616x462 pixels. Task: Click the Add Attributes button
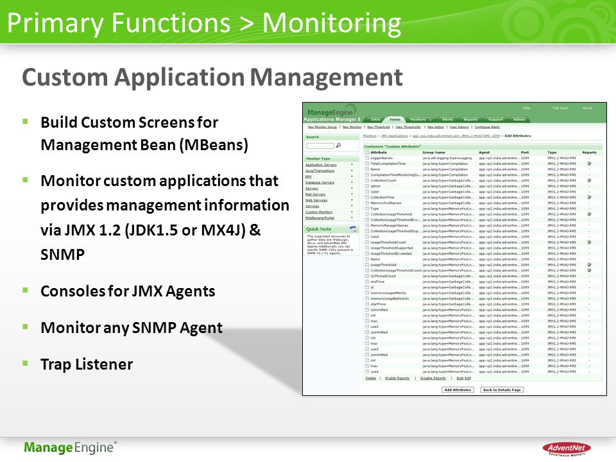click(458, 389)
